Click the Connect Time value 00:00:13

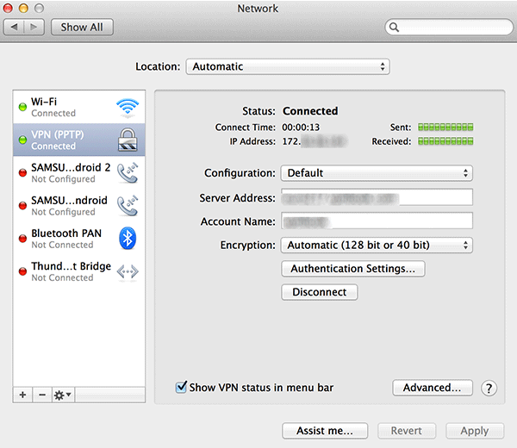pos(301,128)
